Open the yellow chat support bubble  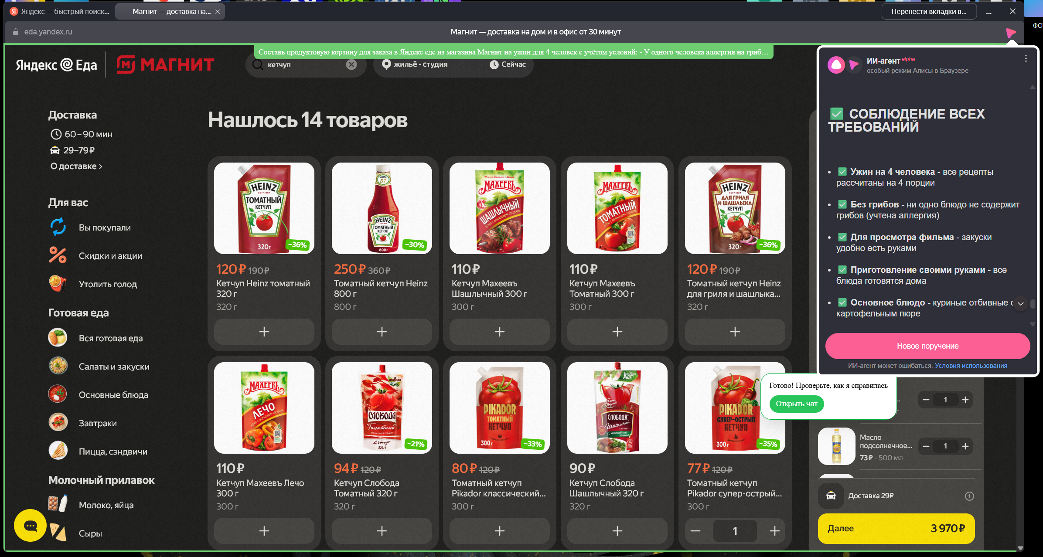(30, 526)
